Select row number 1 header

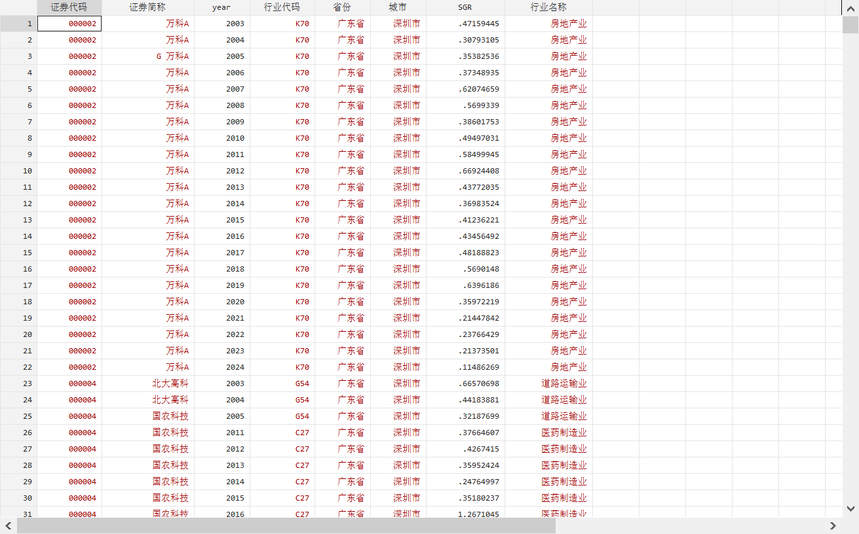(x=18, y=24)
